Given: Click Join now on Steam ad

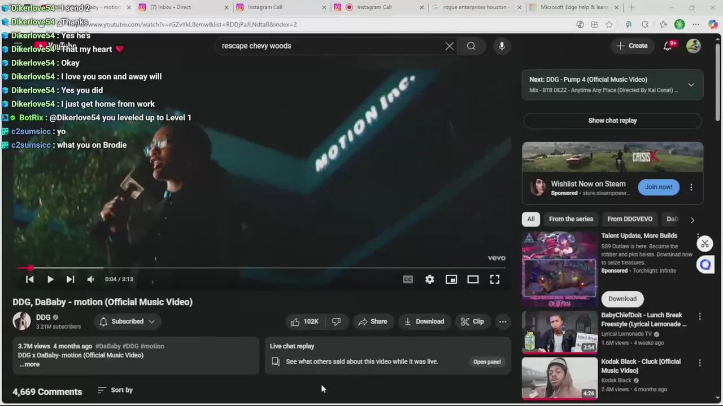Looking at the screenshot, I should [x=659, y=187].
